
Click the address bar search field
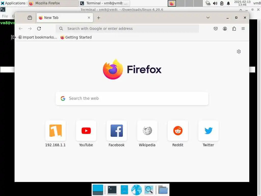[x=127, y=29]
